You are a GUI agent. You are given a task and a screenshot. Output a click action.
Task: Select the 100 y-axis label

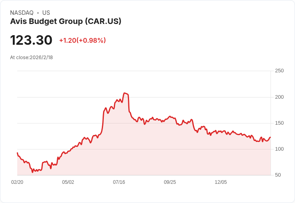tap(279, 149)
